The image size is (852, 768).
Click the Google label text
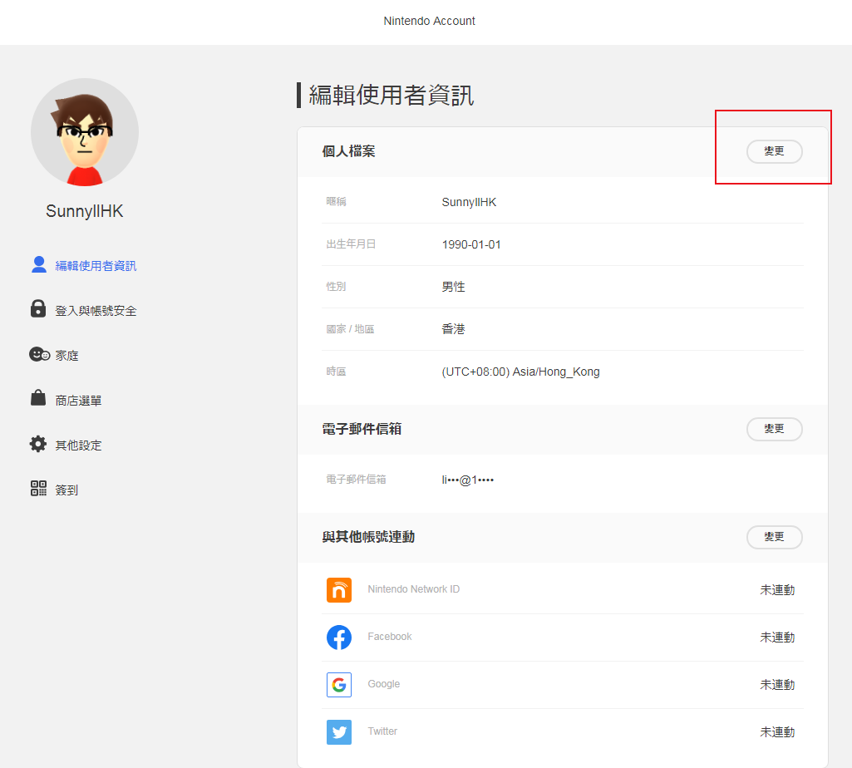point(384,684)
